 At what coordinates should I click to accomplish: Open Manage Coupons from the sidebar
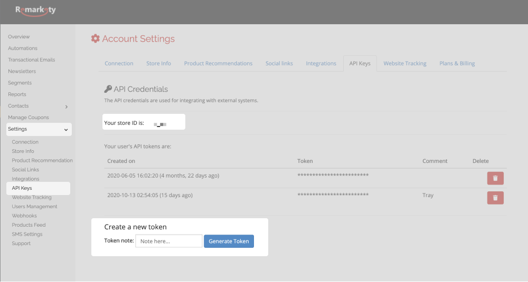click(29, 118)
